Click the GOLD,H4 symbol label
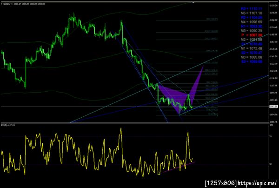Viewport: 279px width, 188px height. [7, 4]
